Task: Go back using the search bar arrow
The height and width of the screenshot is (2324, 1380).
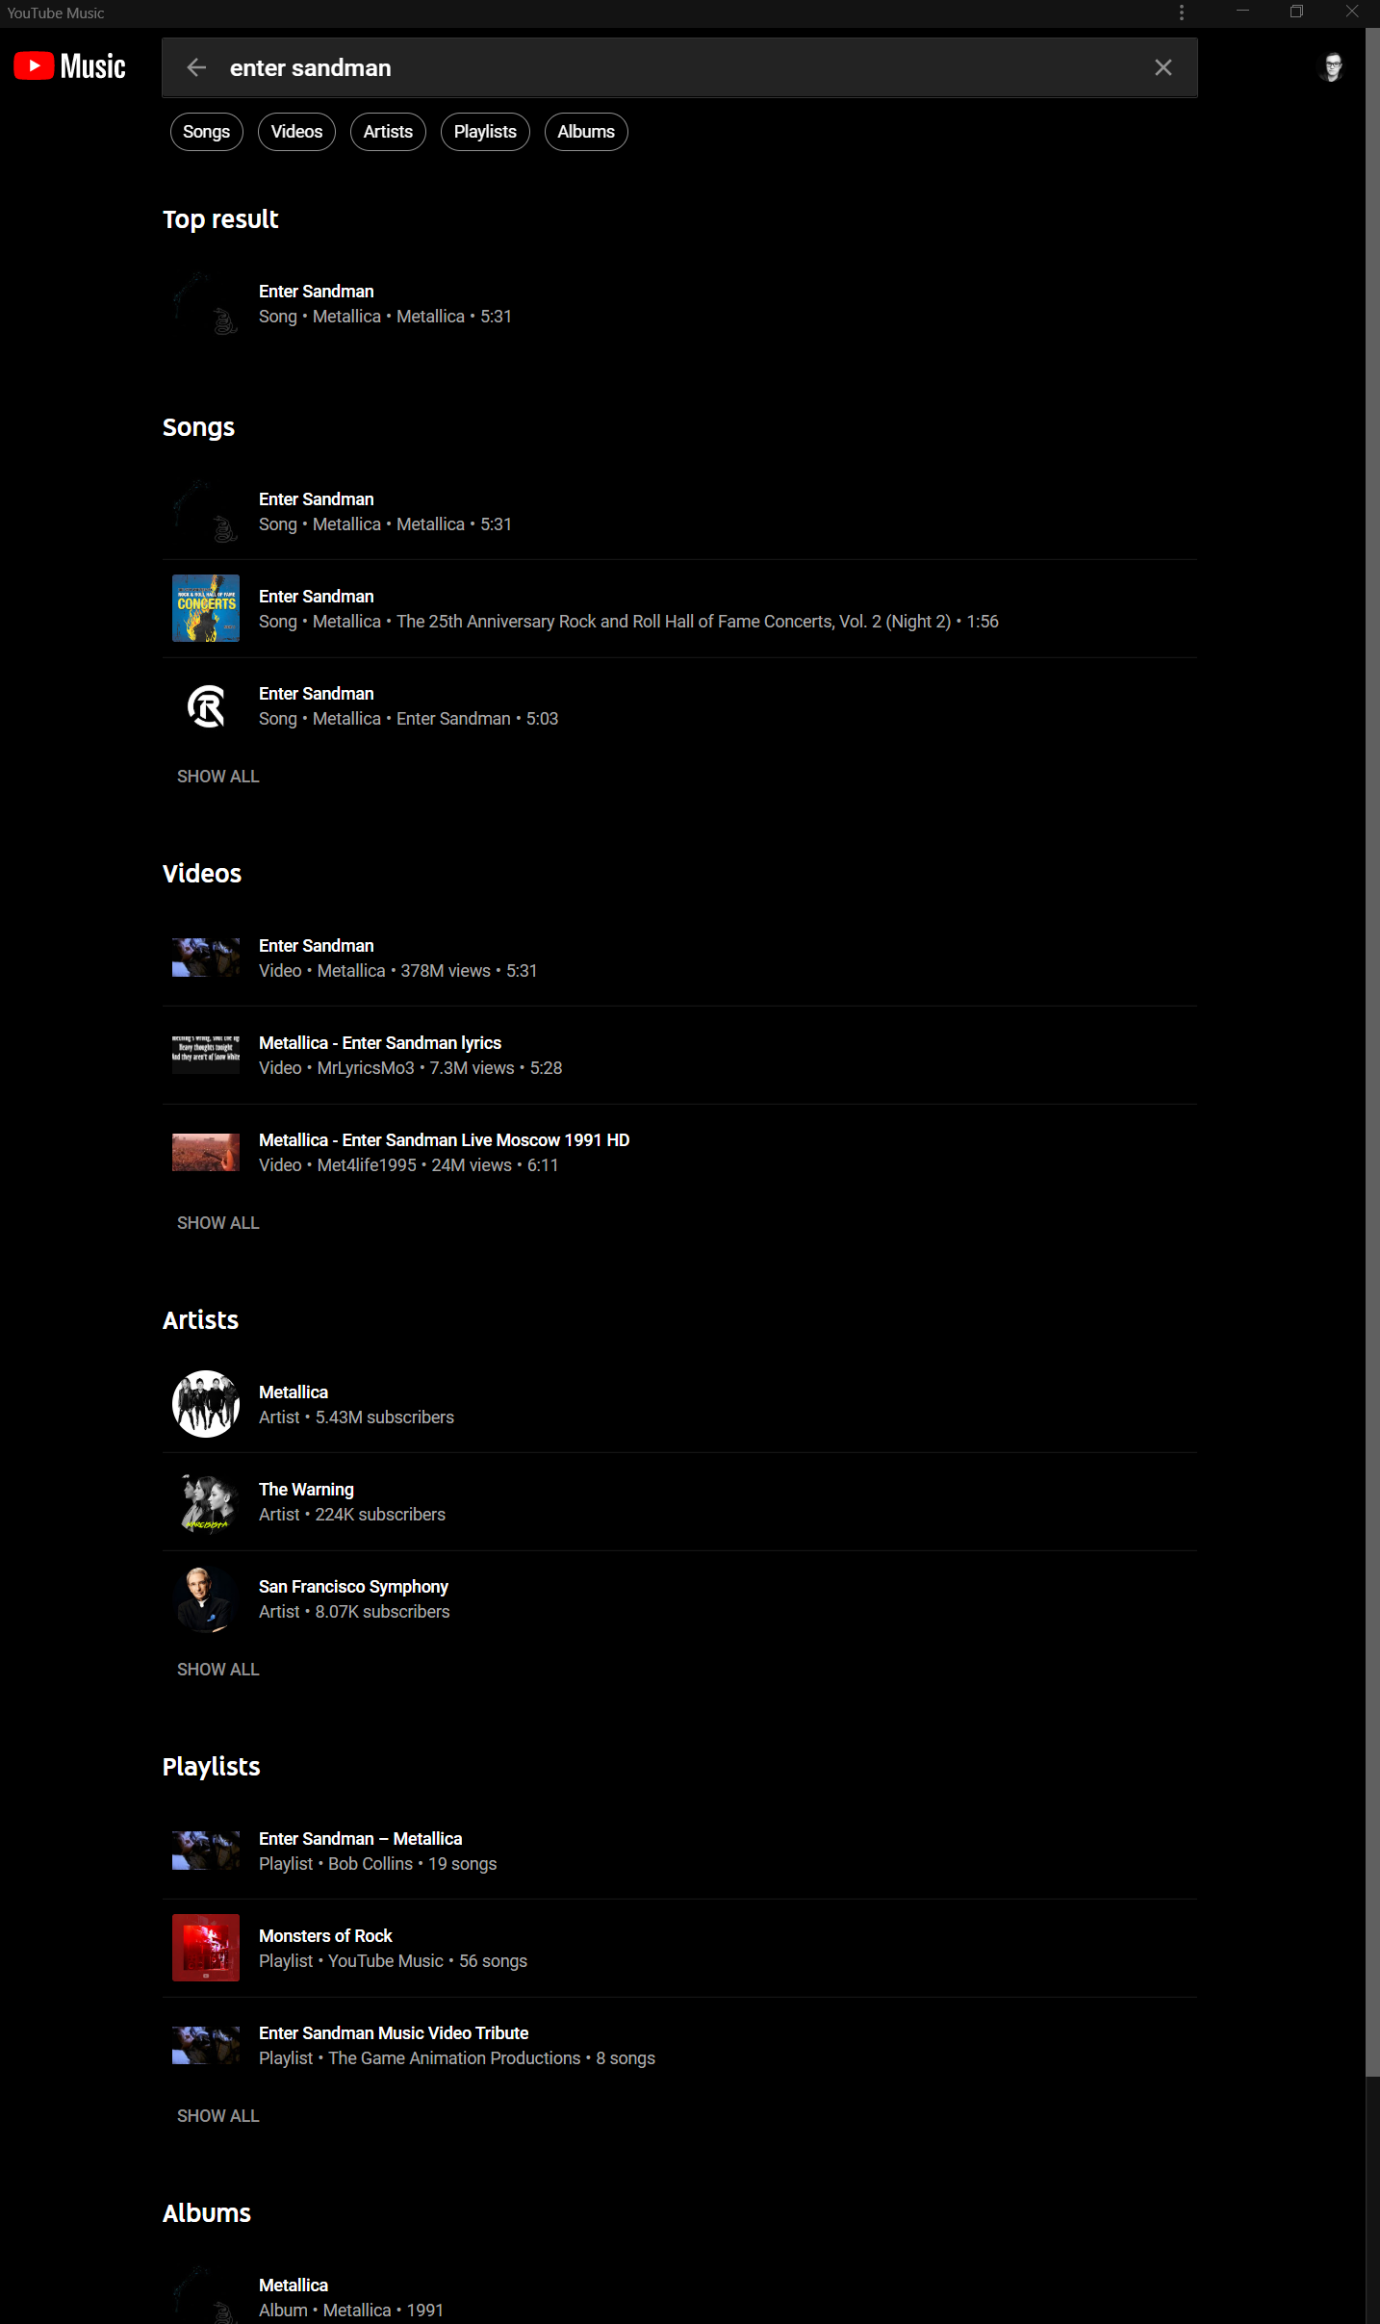Action: click(x=196, y=67)
